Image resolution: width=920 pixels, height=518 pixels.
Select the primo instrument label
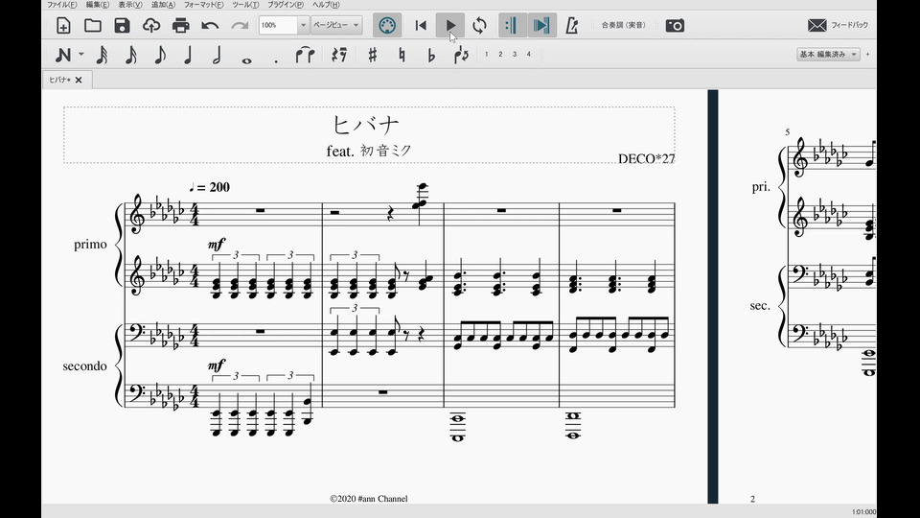[90, 245]
